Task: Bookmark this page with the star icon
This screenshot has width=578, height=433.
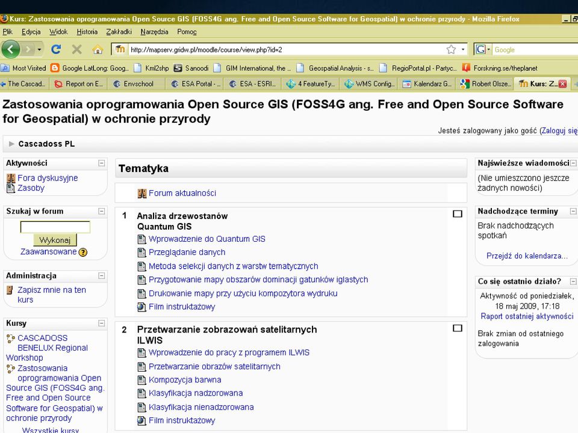Action: click(x=451, y=49)
